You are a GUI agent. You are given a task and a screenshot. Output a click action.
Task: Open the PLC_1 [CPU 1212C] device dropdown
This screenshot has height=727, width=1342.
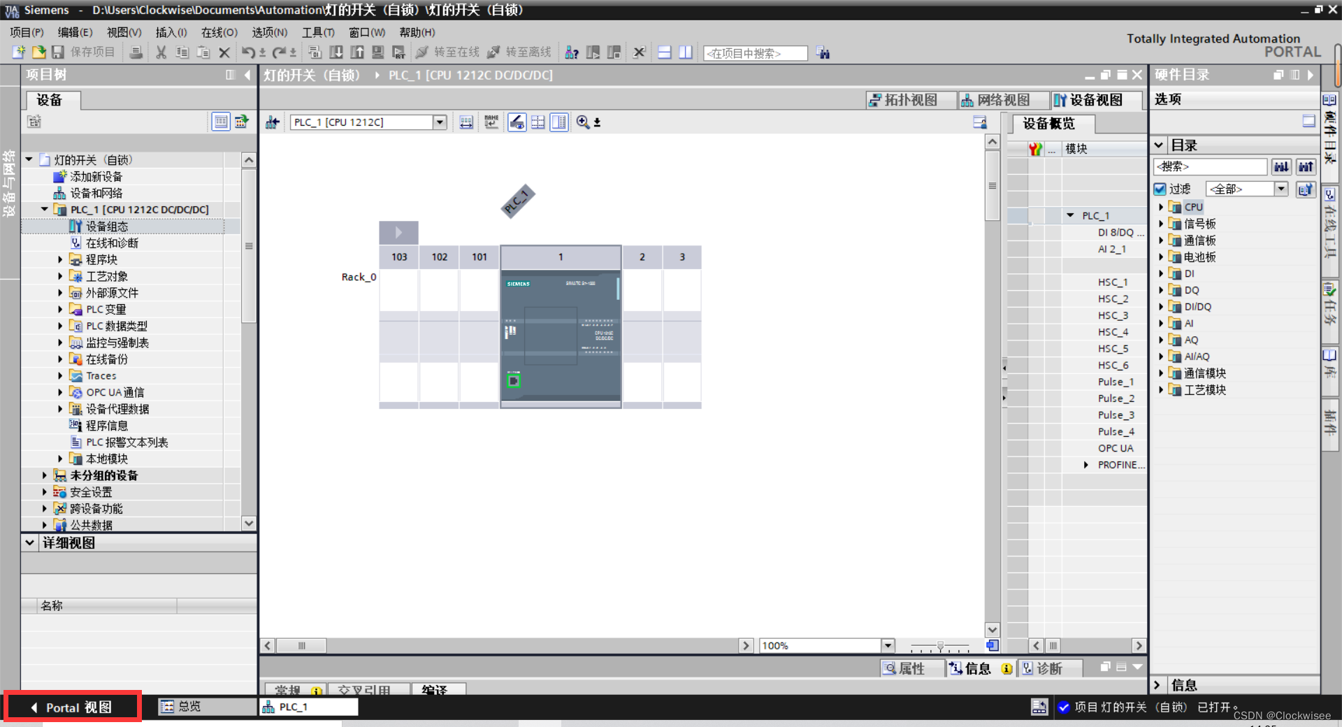(x=440, y=122)
